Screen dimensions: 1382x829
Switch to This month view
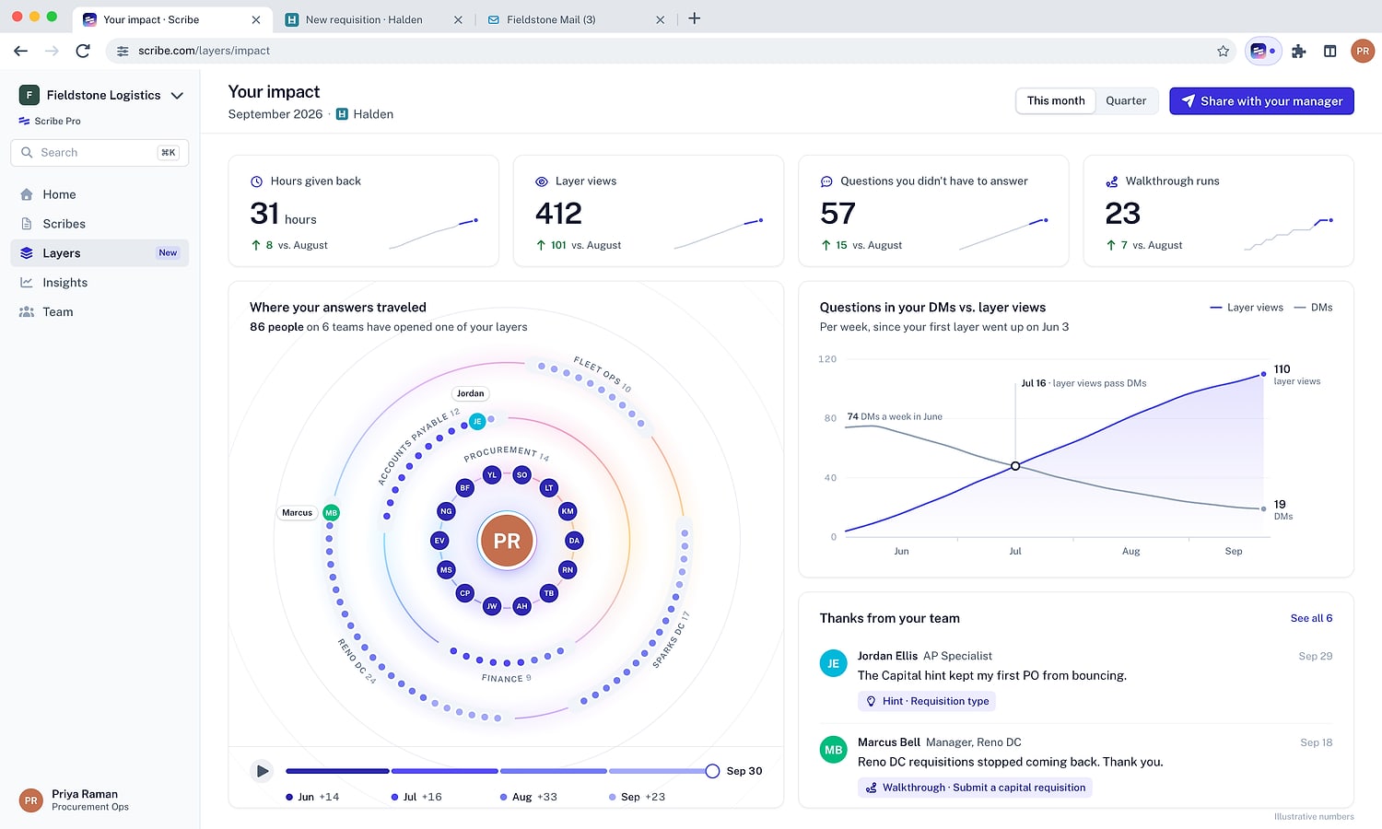(x=1056, y=100)
